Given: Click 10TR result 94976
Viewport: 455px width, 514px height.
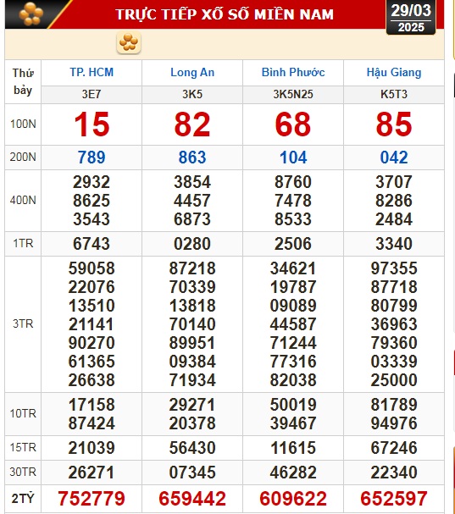Looking at the screenshot, I should (x=394, y=423).
